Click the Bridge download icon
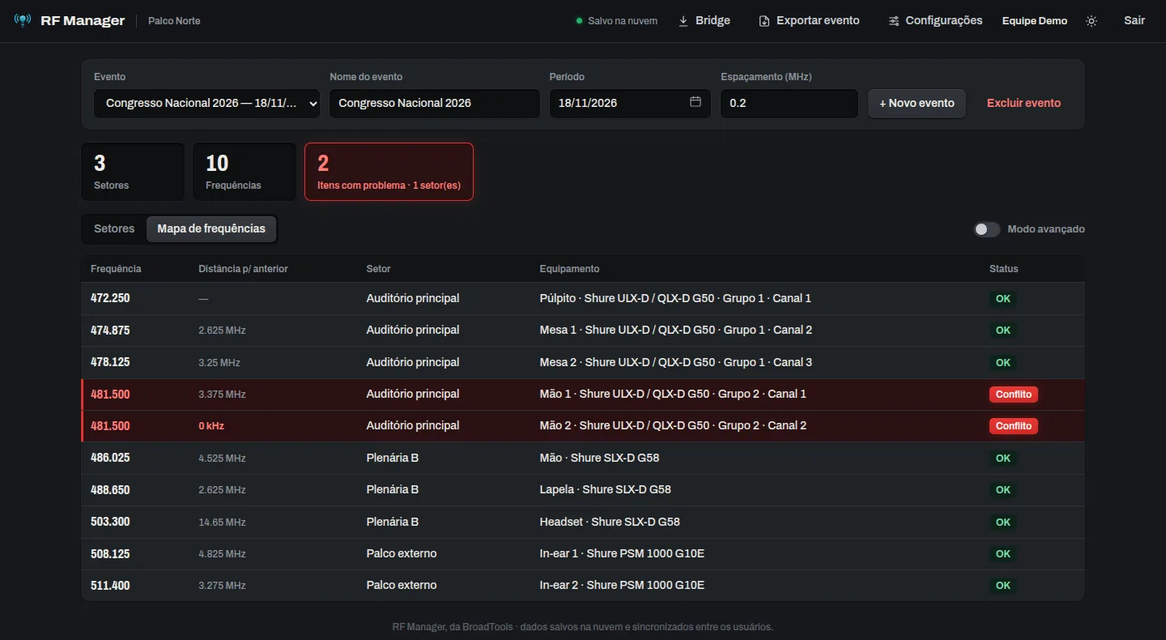The height and width of the screenshot is (640, 1166). pyautogui.click(x=683, y=21)
